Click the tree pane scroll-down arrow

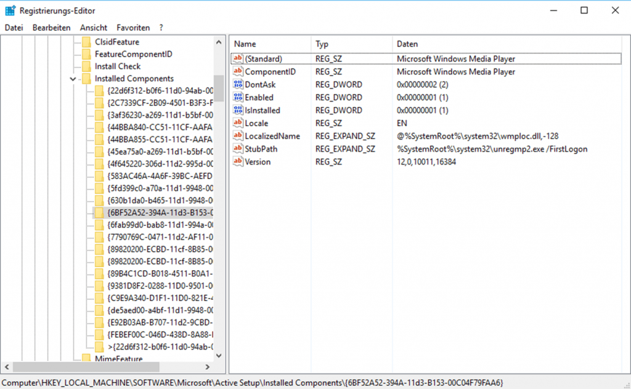219,355
